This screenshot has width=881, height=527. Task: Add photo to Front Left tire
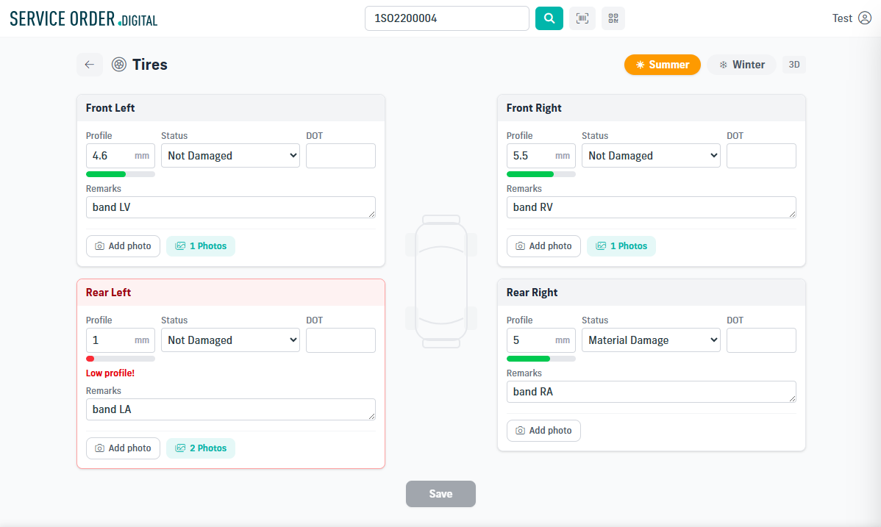[123, 246]
